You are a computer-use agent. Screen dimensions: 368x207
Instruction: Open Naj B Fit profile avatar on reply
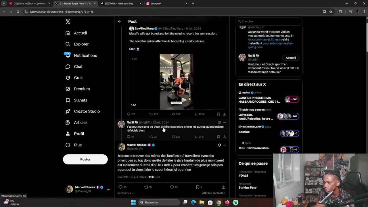[x=121, y=124]
